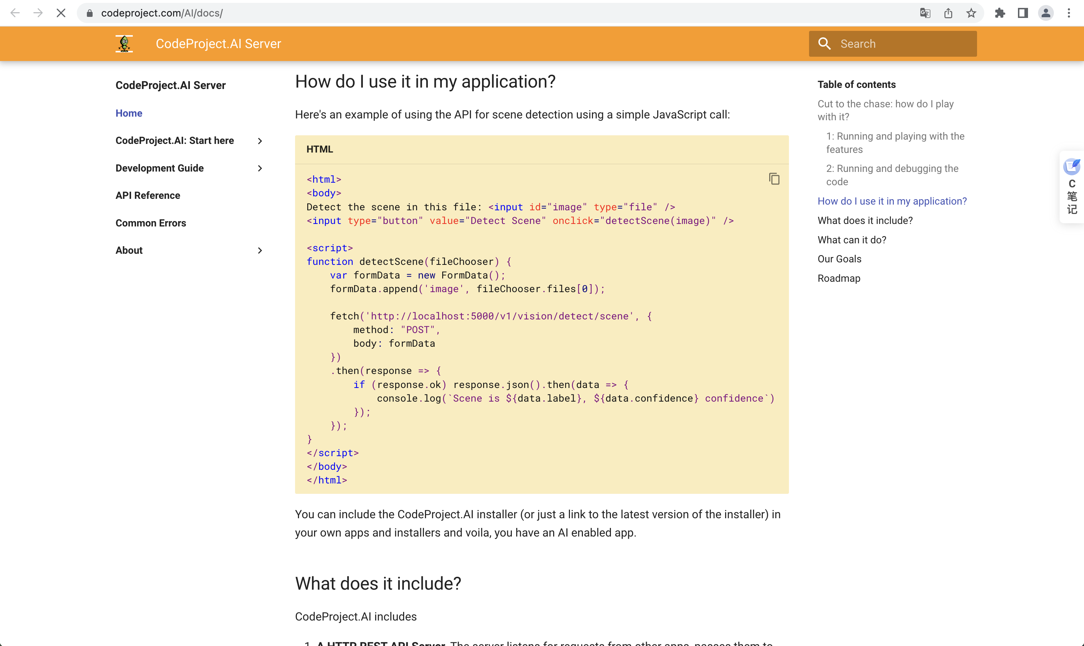
Task: Open the Chrome three-dot menu
Action: click(x=1069, y=13)
